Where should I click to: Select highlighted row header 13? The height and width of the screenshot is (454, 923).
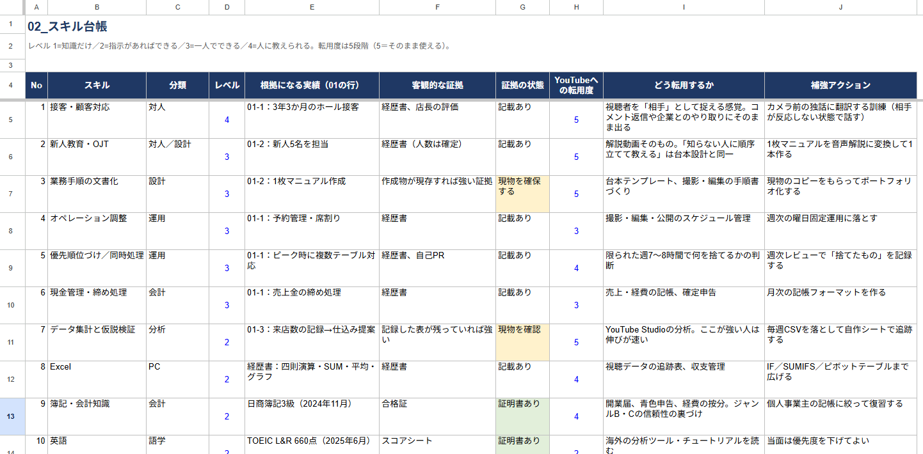tap(11, 416)
